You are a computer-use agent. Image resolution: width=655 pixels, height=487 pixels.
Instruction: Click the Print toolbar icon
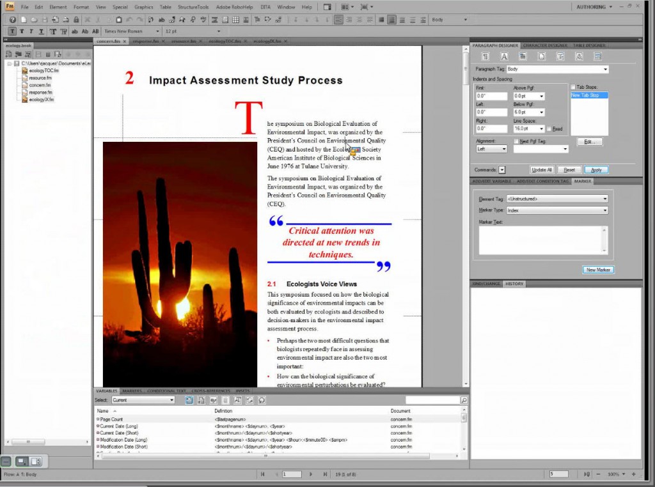(x=66, y=20)
